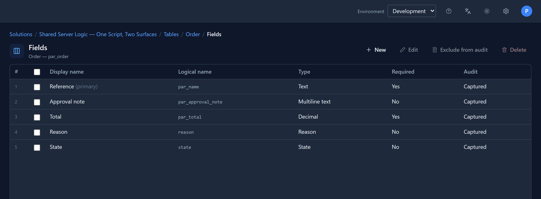Click the New button
This screenshot has height=199, width=541.
coord(376,50)
